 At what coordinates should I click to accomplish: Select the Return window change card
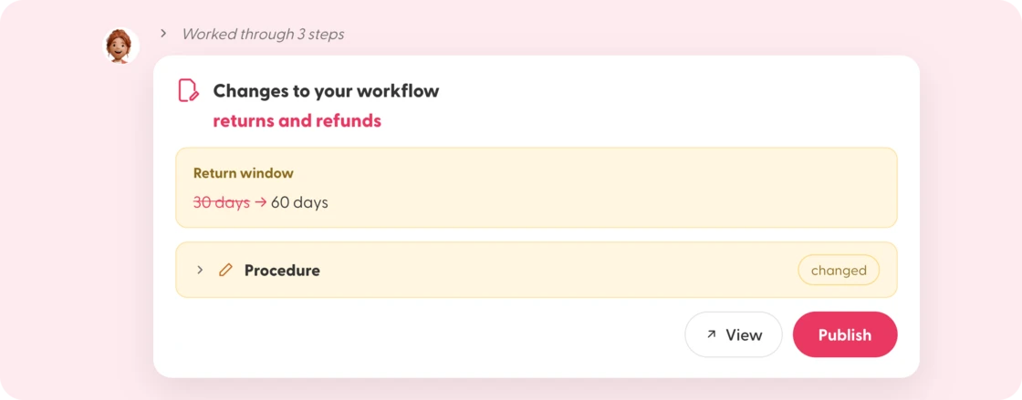[537, 188]
